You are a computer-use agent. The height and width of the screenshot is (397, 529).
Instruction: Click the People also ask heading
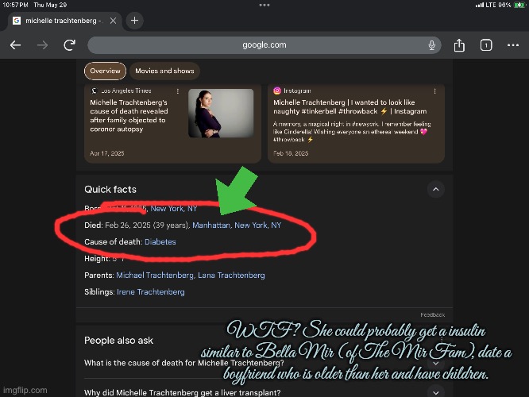(119, 341)
